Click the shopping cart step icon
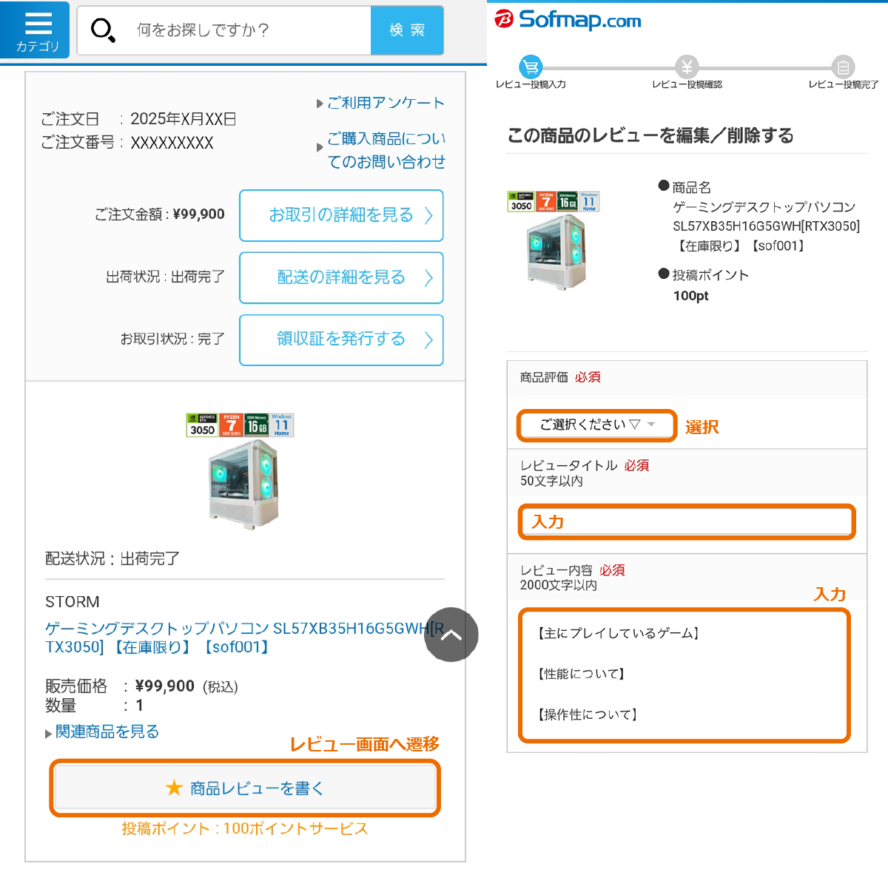 pyautogui.click(x=531, y=67)
